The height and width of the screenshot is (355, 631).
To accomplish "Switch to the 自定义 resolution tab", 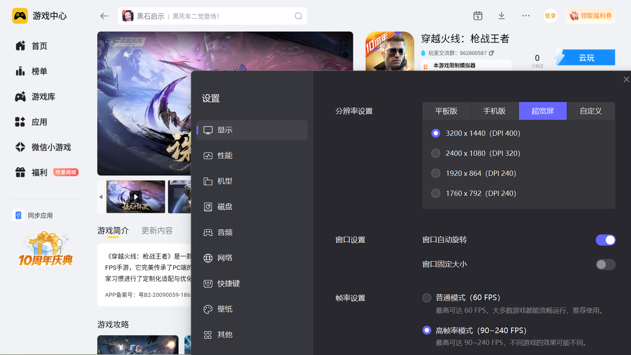I will pyautogui.click(x=591, y=111).
